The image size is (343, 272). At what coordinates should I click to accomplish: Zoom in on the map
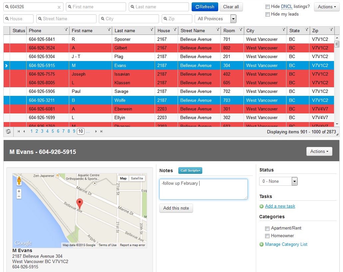point(19,191)
